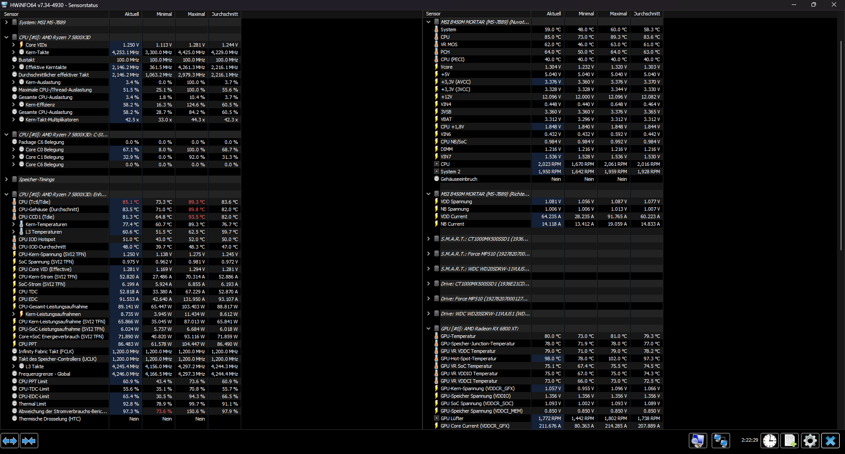Select the VR MOS temperature row

point(543,44)
